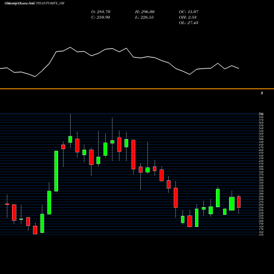Screen dimensions: 274x274
Task: Click the white line chart's highest peak
Action: point(70,47)
